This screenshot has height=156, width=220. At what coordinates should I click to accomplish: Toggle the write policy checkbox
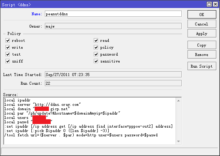click(x=8, y=48)
